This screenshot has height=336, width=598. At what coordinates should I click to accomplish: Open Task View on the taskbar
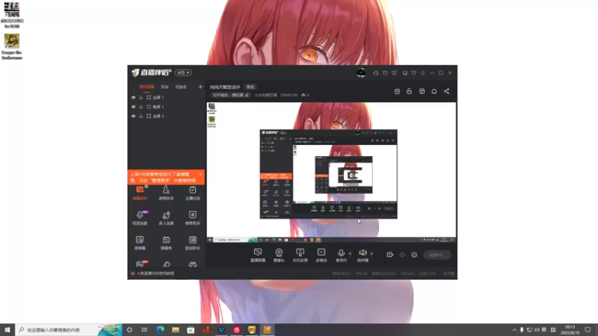pos(144,330)
